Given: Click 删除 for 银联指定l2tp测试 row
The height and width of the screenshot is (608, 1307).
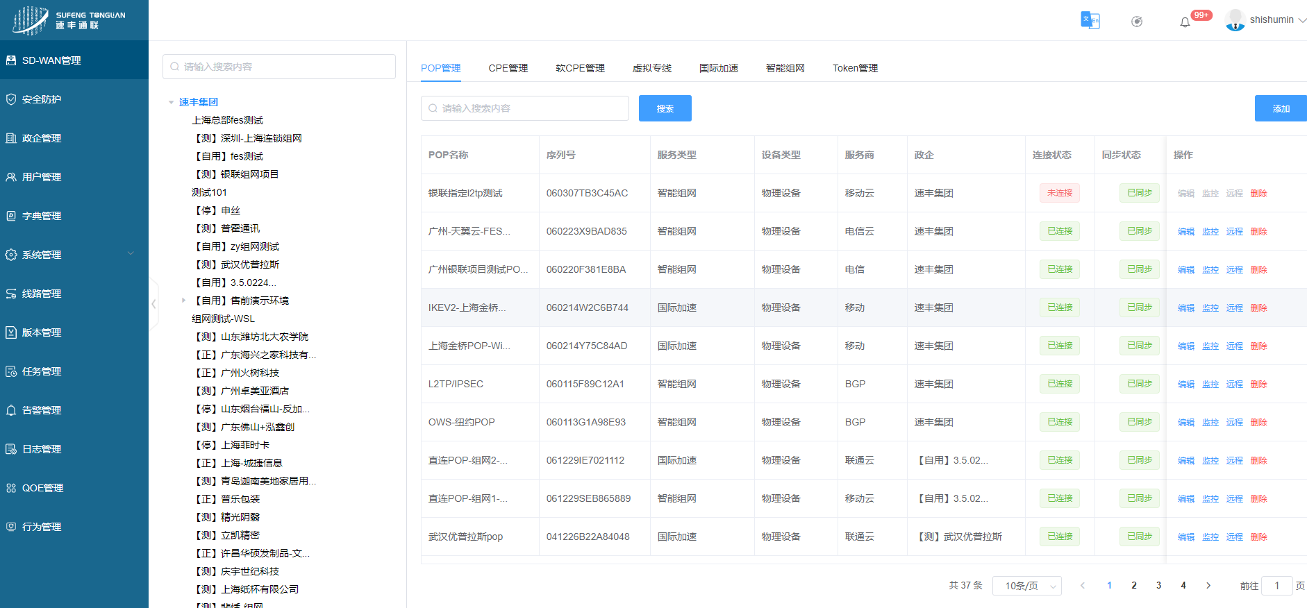Looking at the screenshot, I should (x=1259, y=194).
